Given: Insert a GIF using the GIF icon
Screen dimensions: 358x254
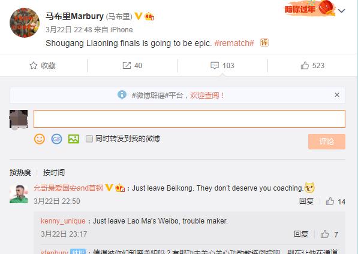Looking at the screenshot, I should 56,139.
